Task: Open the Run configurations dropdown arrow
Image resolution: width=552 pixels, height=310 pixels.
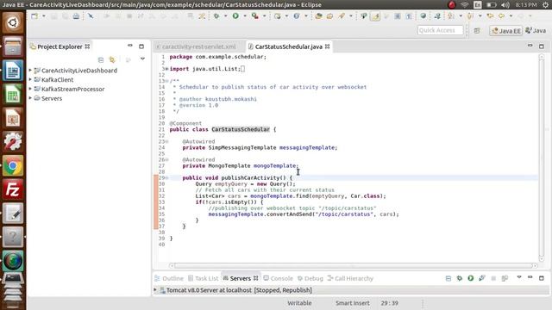Action: [x=245, y=16]
